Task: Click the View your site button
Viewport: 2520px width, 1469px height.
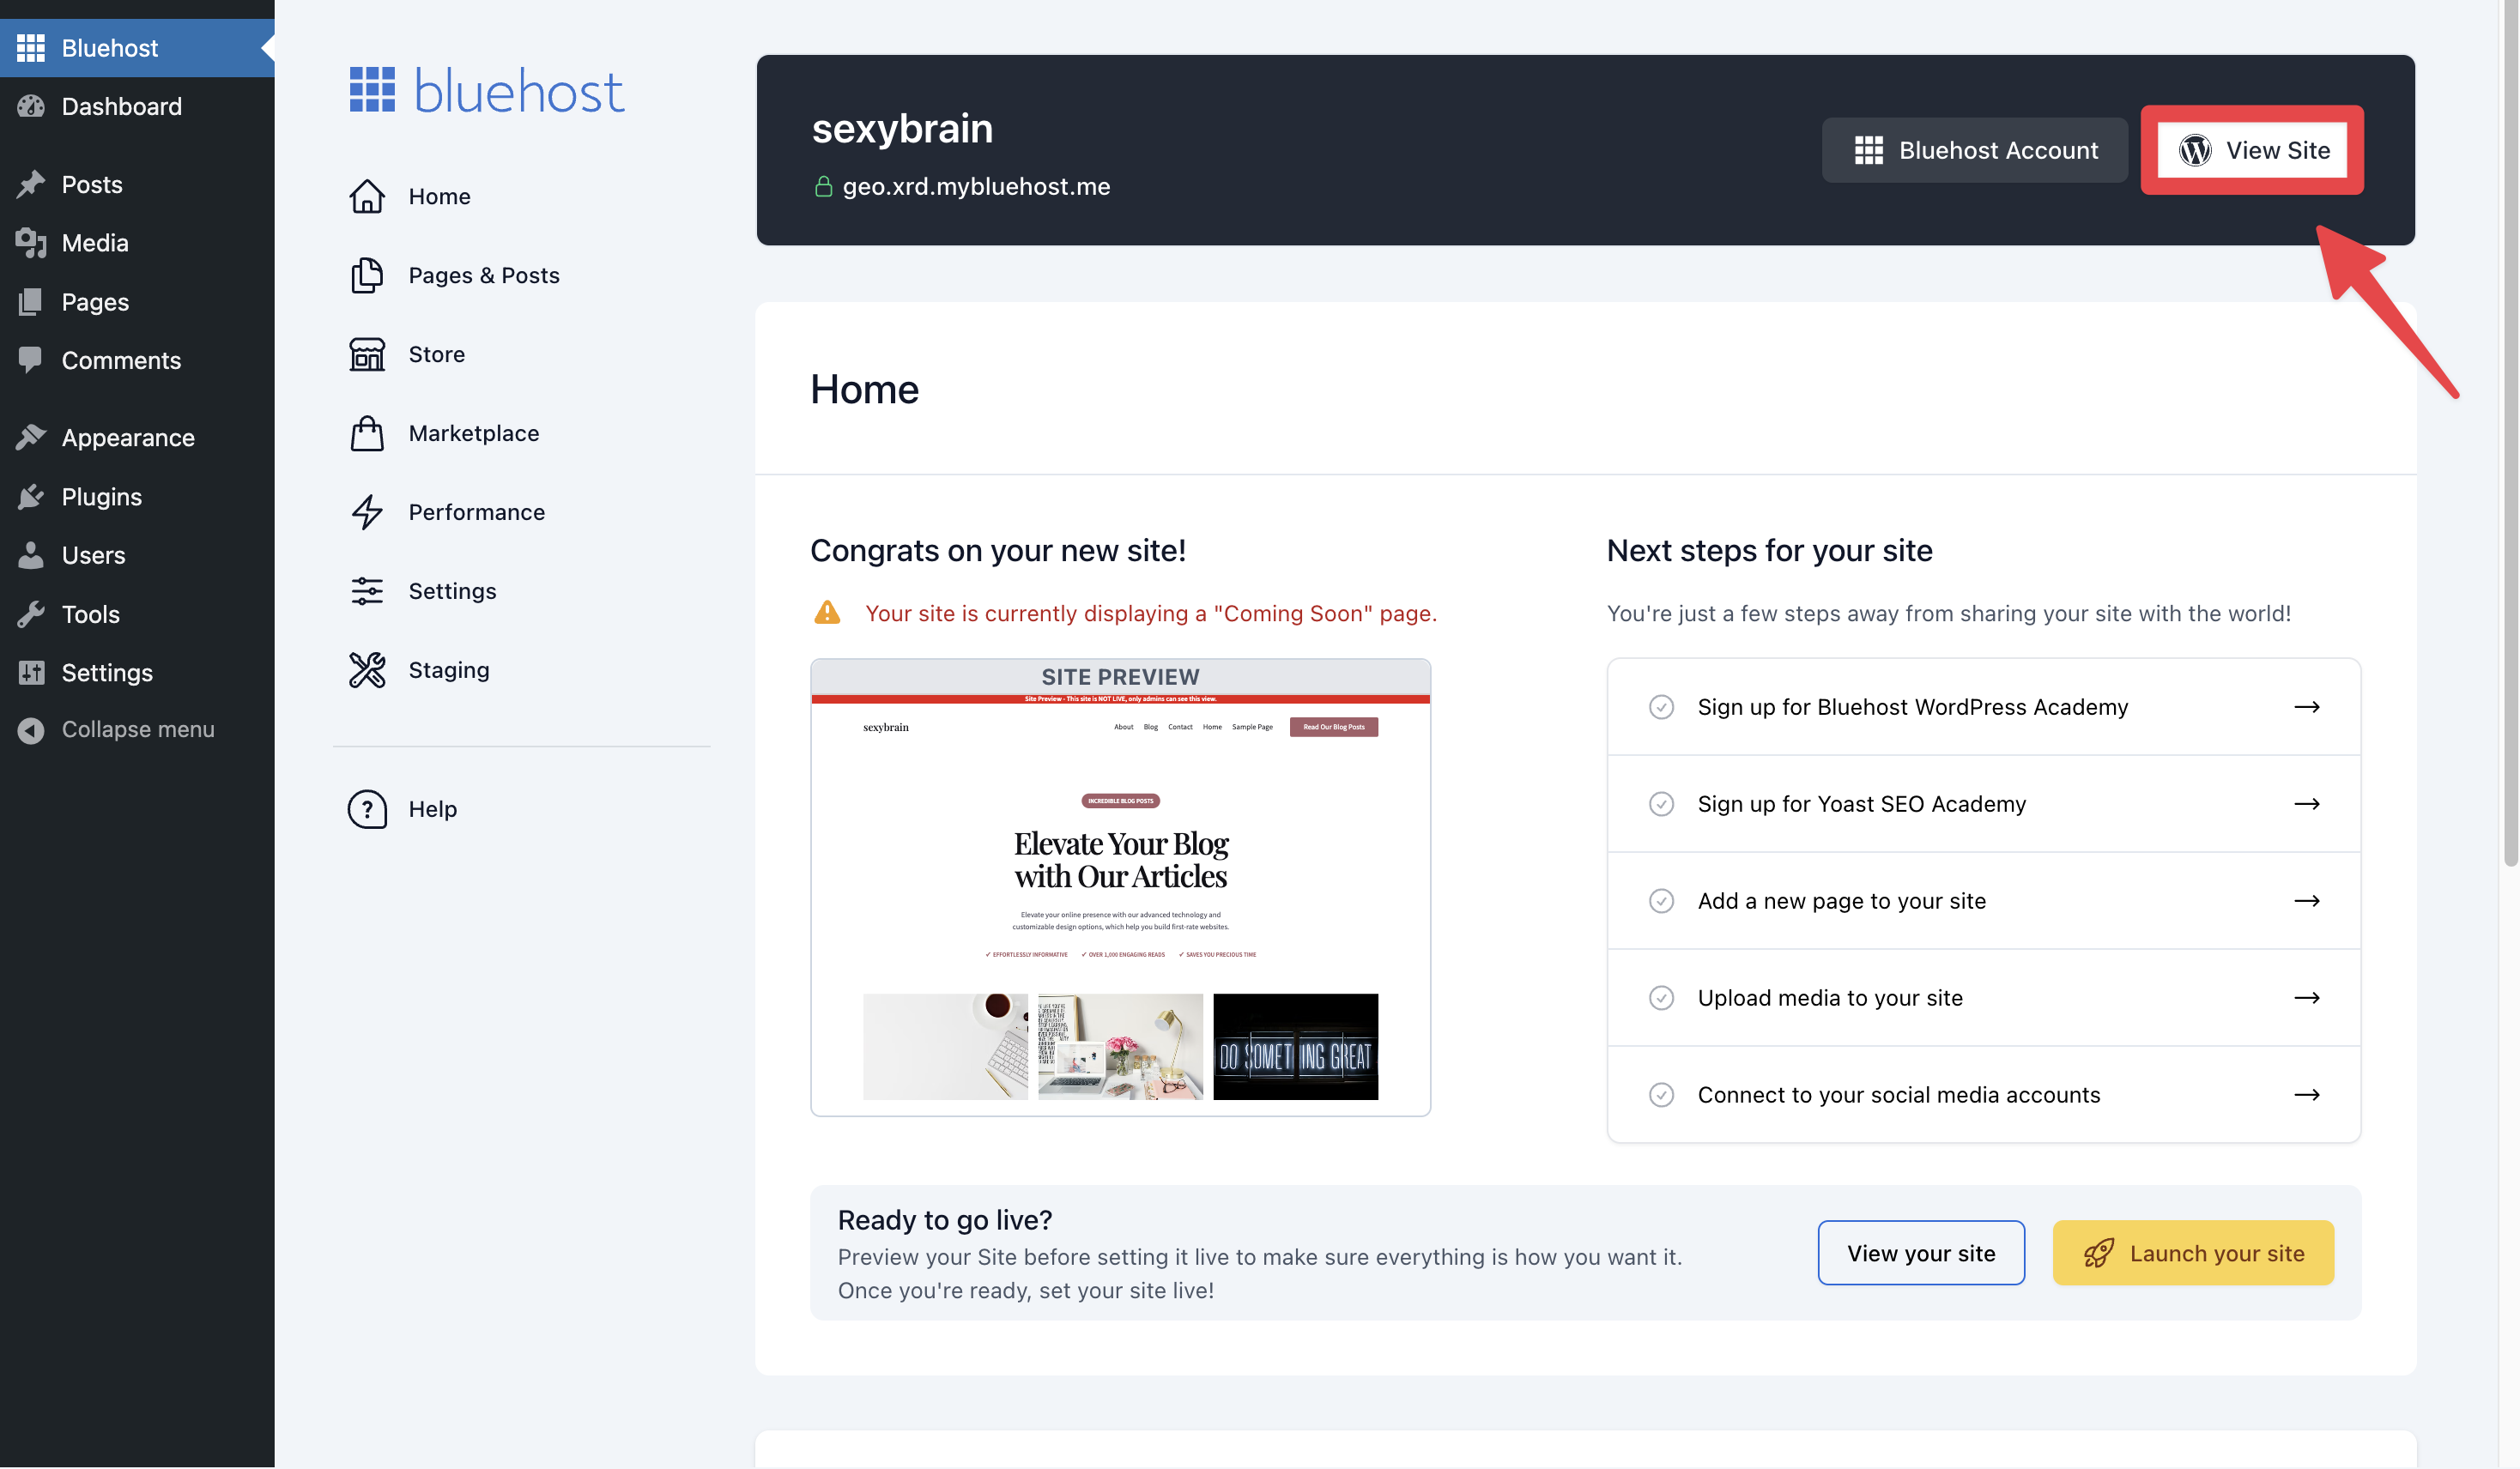Action: coord(1921,1253)
